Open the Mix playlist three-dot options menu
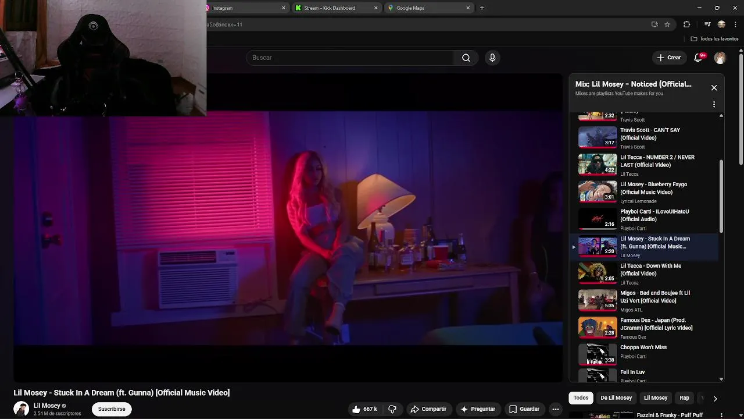Screen dimensions: 744x419 click(x=714, y=105)
